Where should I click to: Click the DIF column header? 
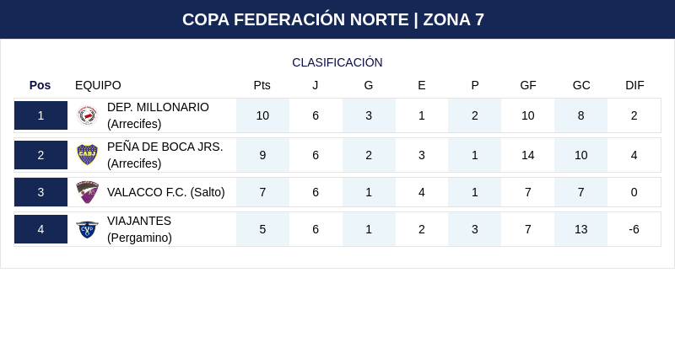634,85
